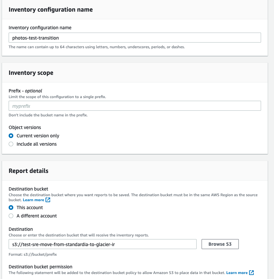Select the Current version only radio button
The width and height of the screenshot is (274, 279).
10,136
